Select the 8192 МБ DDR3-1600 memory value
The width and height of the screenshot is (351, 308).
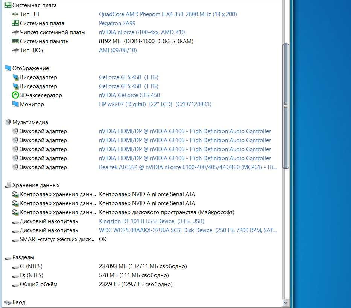(146, 41)
